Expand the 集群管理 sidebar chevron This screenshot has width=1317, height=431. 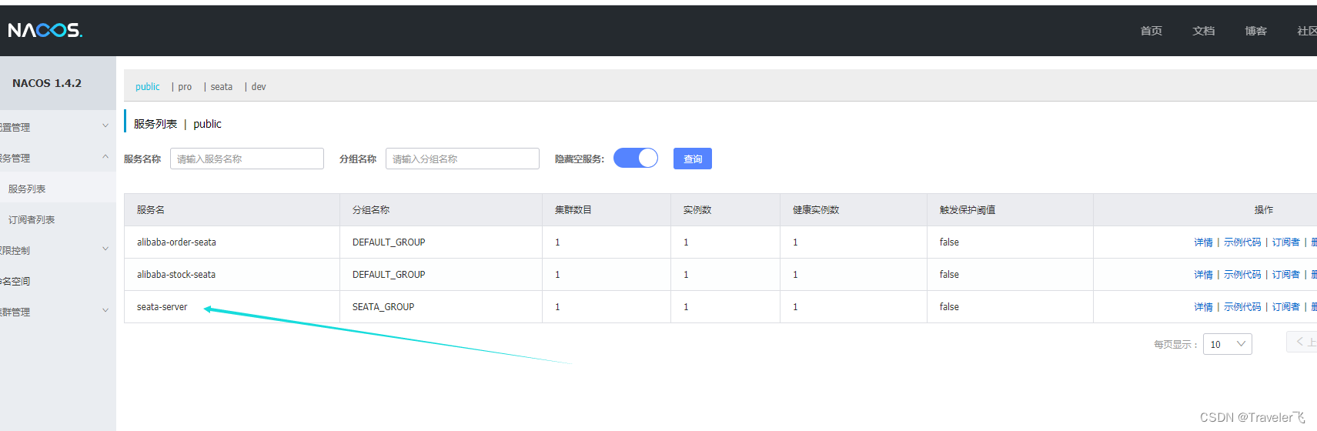(105, 311)
